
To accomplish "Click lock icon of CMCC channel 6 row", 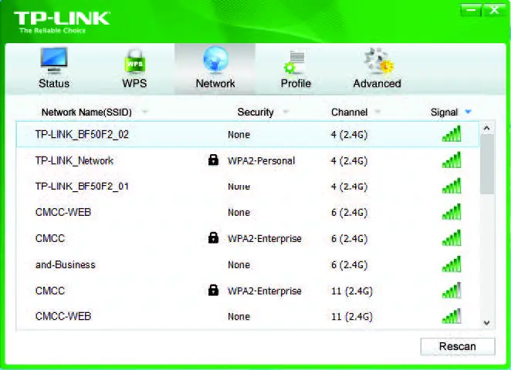I will click(213, 238).
